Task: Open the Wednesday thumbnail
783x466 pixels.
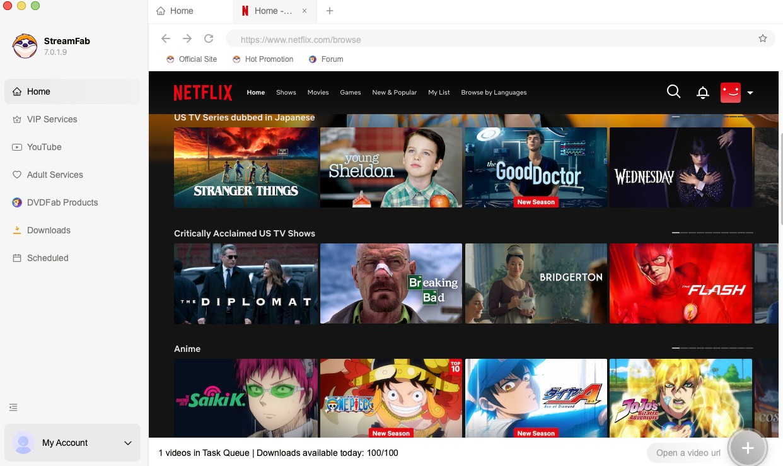Action: pyautogui.click(x=681, y=167)
